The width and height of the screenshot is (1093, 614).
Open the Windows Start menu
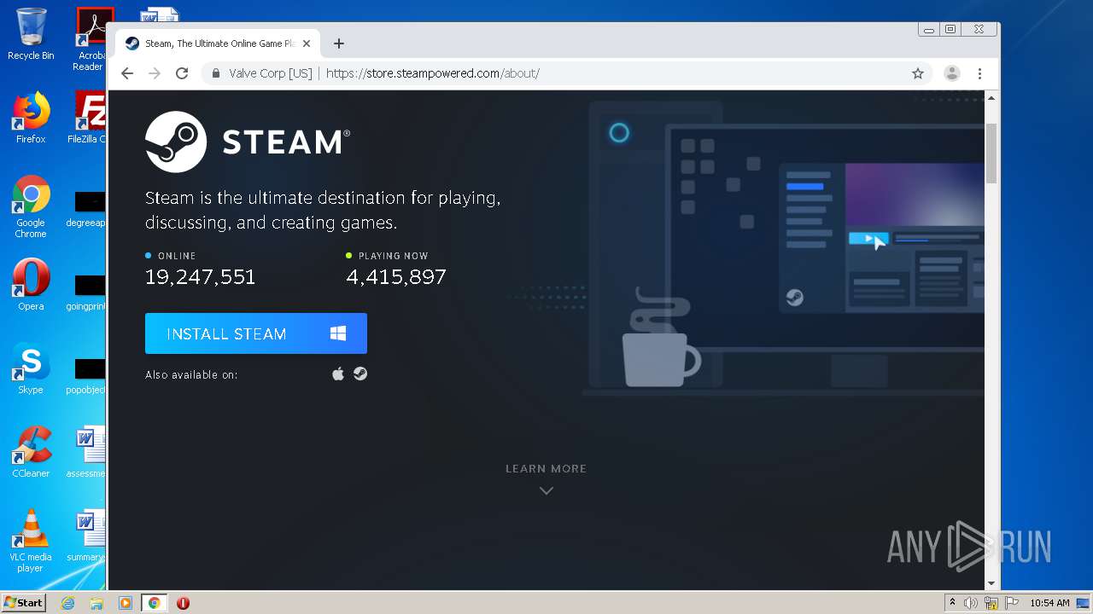[24, 603]
